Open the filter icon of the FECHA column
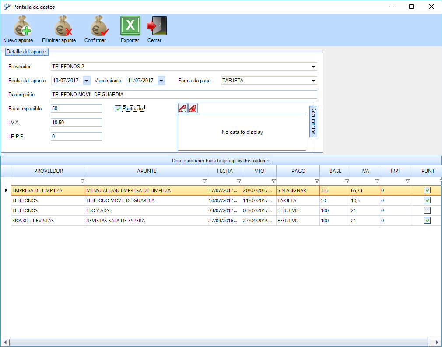 click(239, 181)
